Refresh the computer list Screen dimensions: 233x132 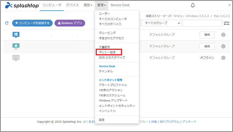7,23
